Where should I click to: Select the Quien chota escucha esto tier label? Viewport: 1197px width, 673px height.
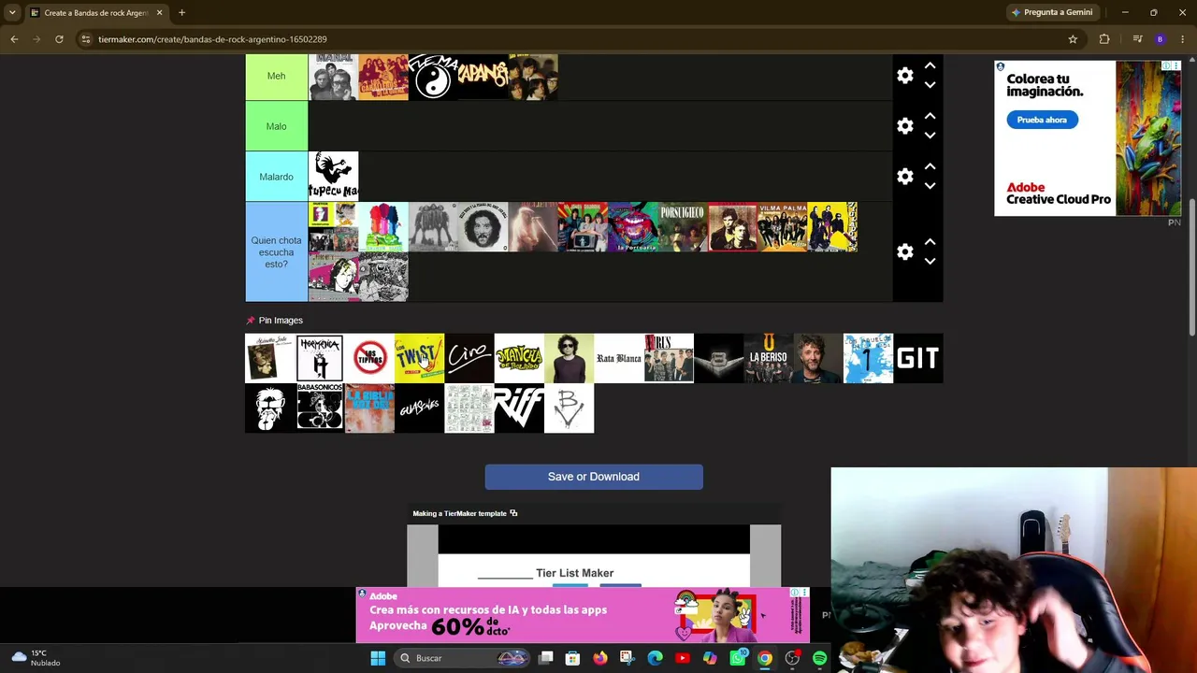[276, 252]
